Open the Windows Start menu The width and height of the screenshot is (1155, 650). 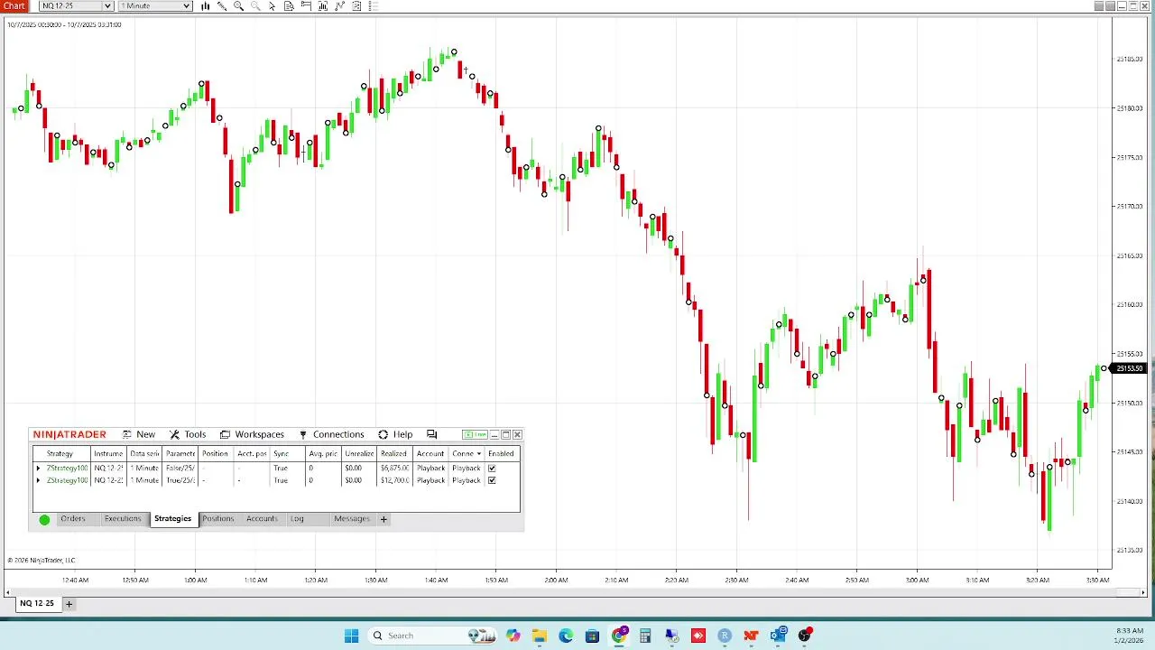point(351,636)
